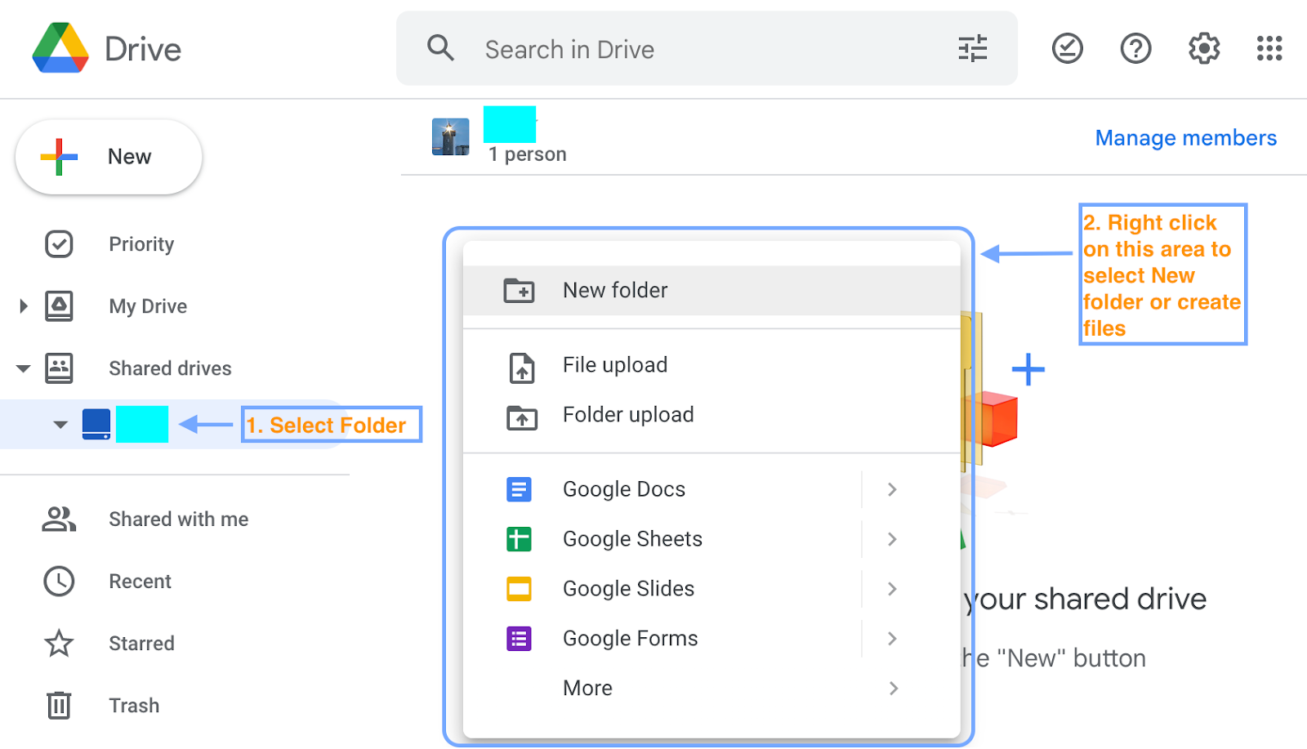Expand the My Drive tree arrow
Image resolution: width=1307 pixels, height=749 pixels.
[x=23, y=306]
